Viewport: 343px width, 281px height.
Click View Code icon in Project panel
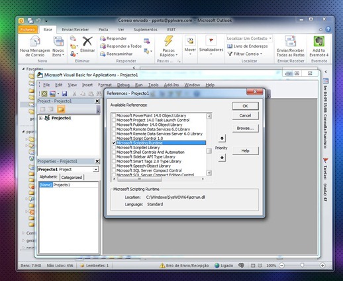coord(43,109)
